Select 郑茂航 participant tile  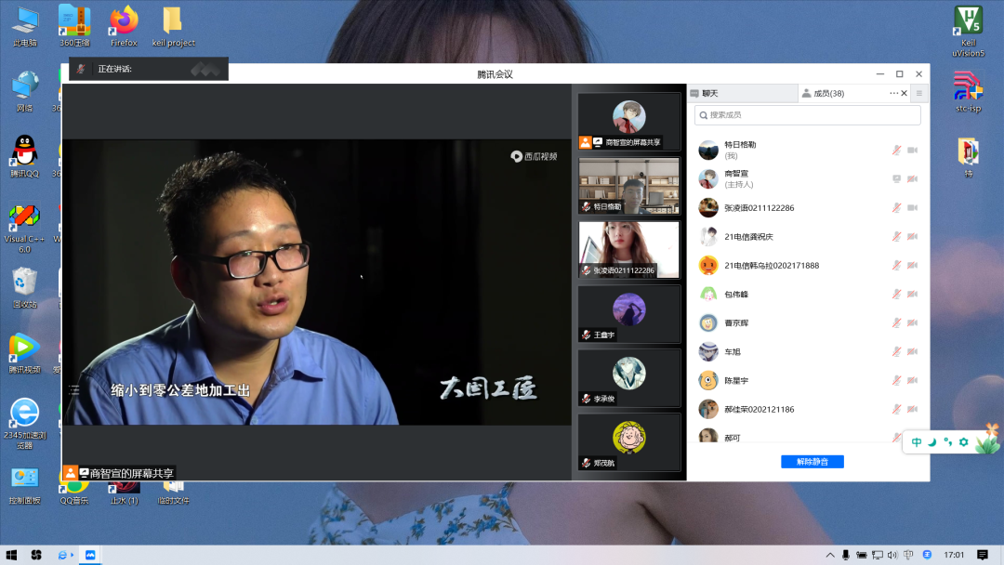pos(628,441)
